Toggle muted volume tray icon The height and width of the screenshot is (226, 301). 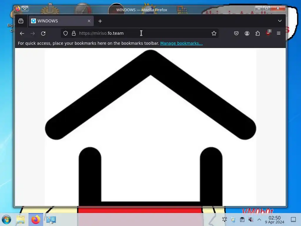[x=251, y=220]
